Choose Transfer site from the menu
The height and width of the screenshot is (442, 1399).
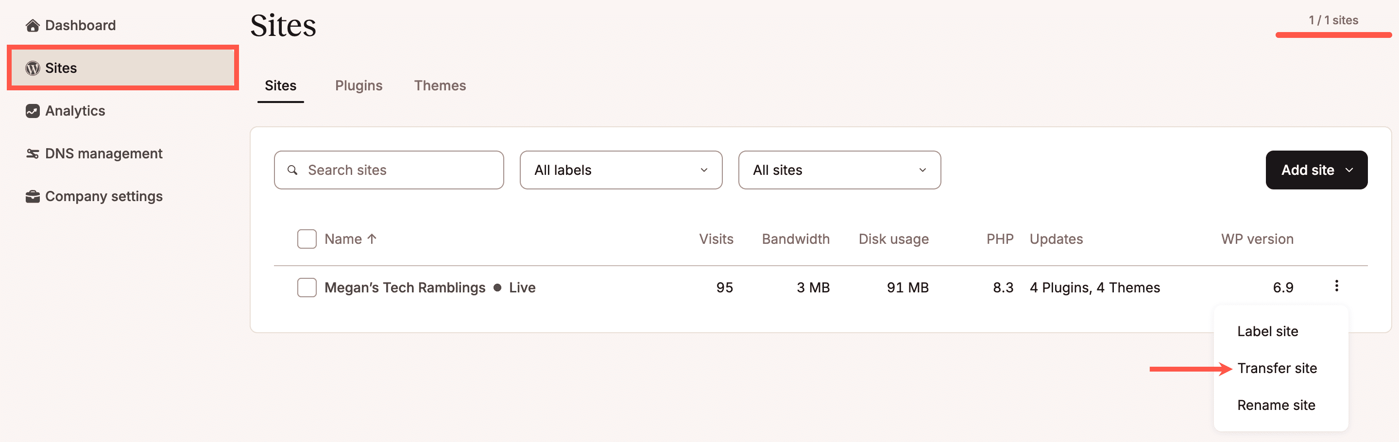pyautogui.click(x=1277, y=368)
